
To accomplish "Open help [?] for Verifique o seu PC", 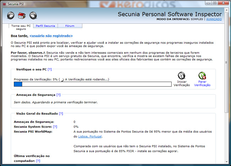I will pos(50,70).
